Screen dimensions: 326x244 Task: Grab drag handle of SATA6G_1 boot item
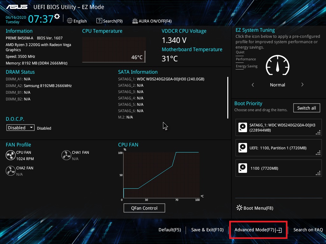click(x=318, y=132)
